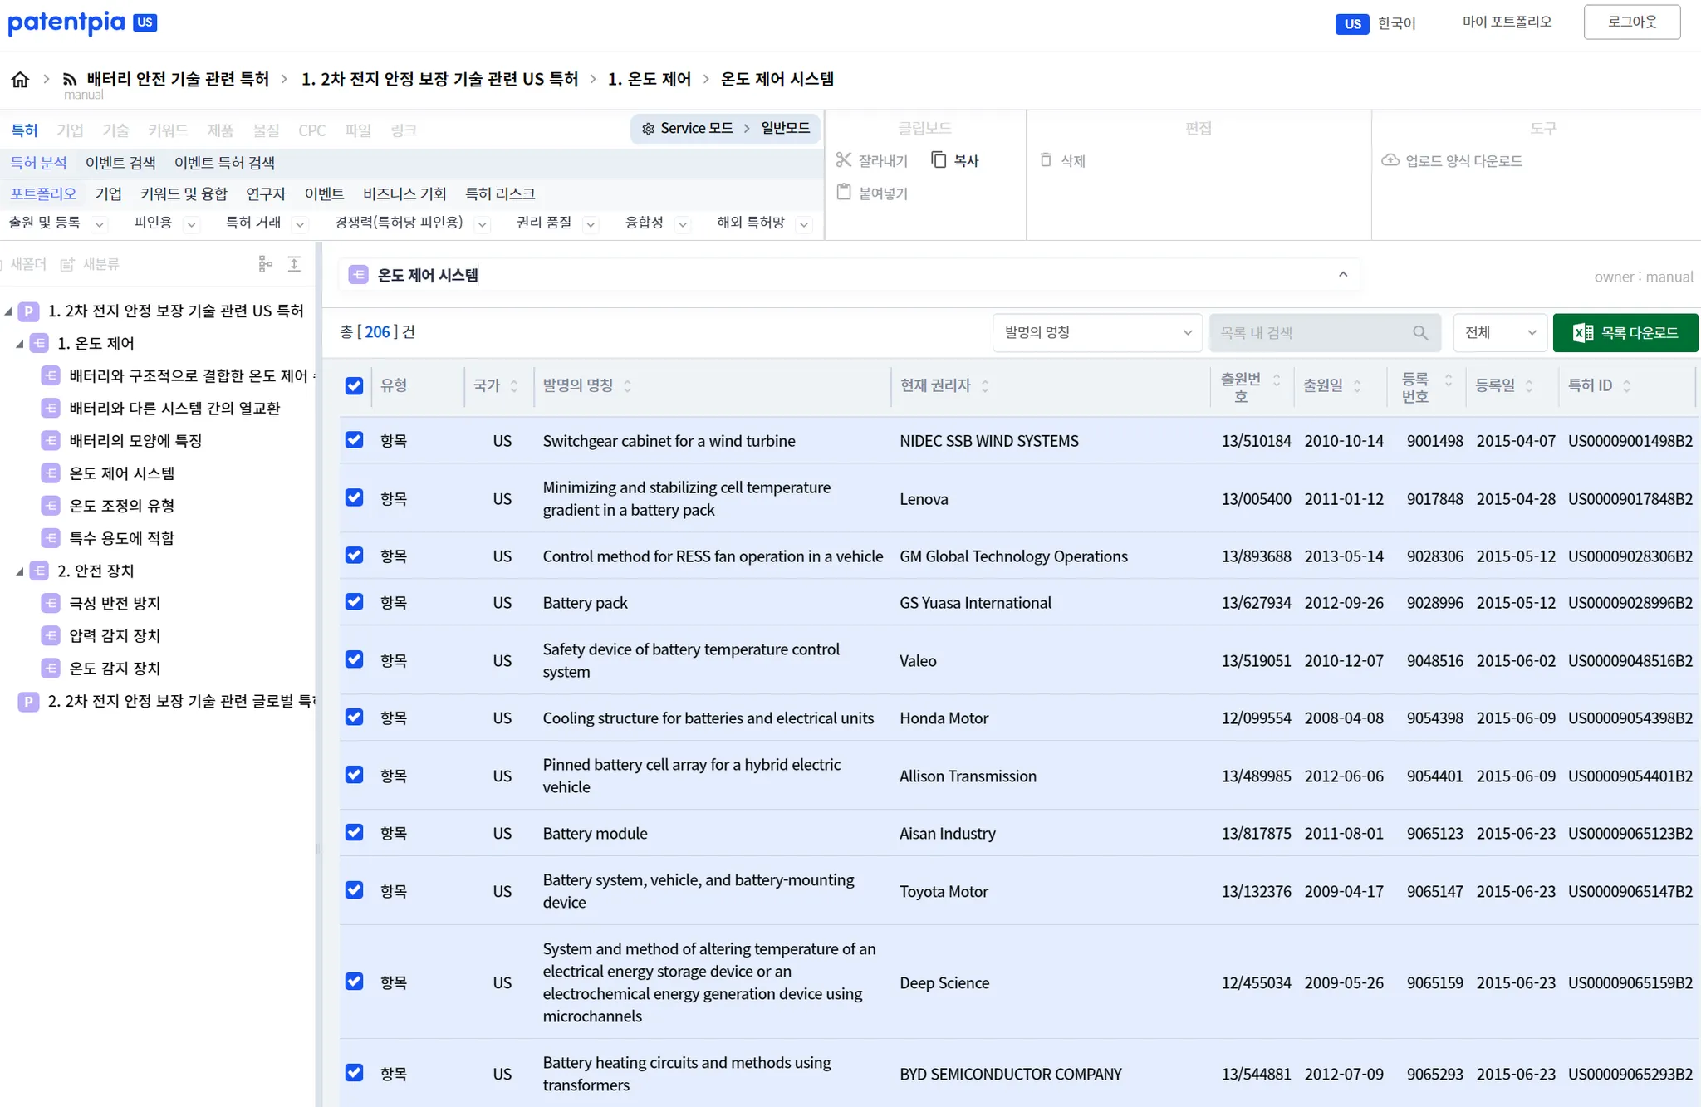Viewport: 1701px width, 1107px height.
Task: Click the magnifier icon in list search
Action: pyautogui.click(x=1420, y=333)
